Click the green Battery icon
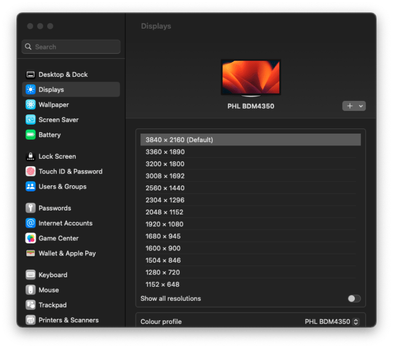This screenshot has height=348, width=393. pos(30,135)
